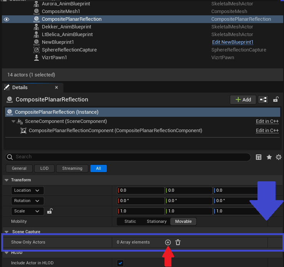
Task: Open the Rotation dropdown
Action: pos(27,201)
